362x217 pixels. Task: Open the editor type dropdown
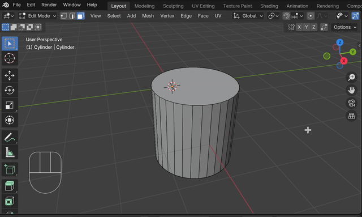pos(8,16)
